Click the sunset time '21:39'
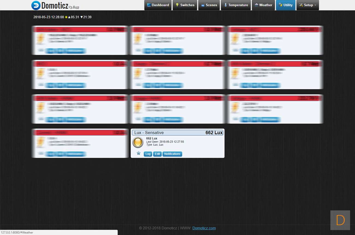The width and height of the screenshot is (355, 235). tap(87, 17)
